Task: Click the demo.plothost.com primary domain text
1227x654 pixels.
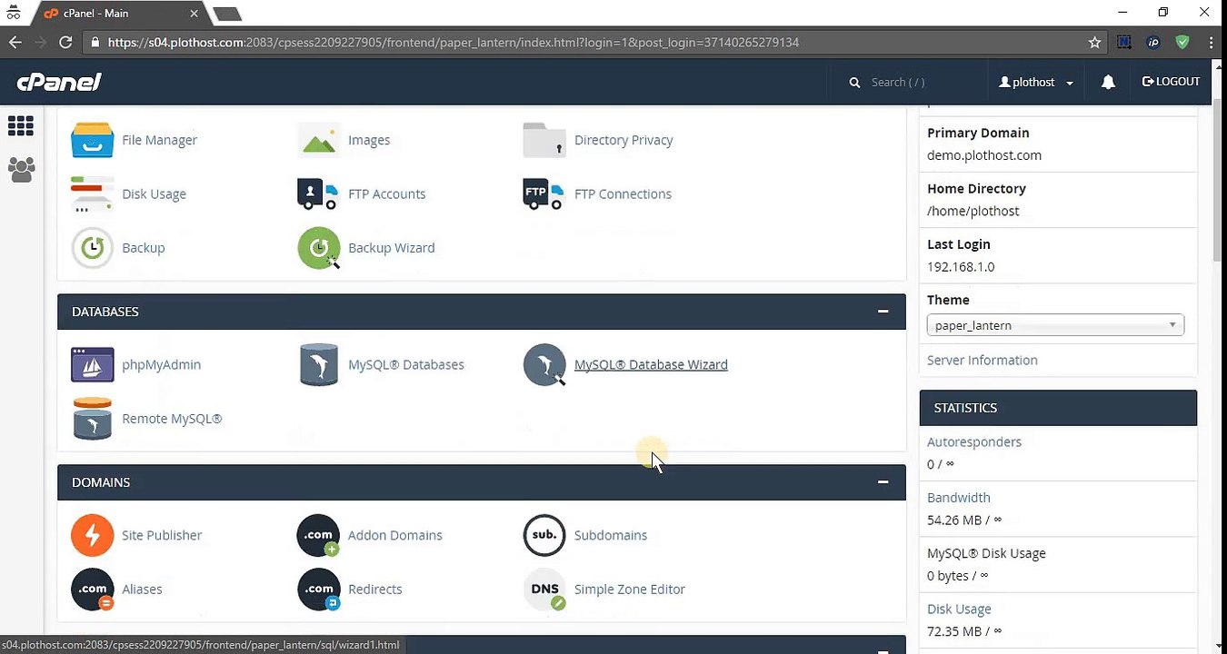Action: pos(983,154)
